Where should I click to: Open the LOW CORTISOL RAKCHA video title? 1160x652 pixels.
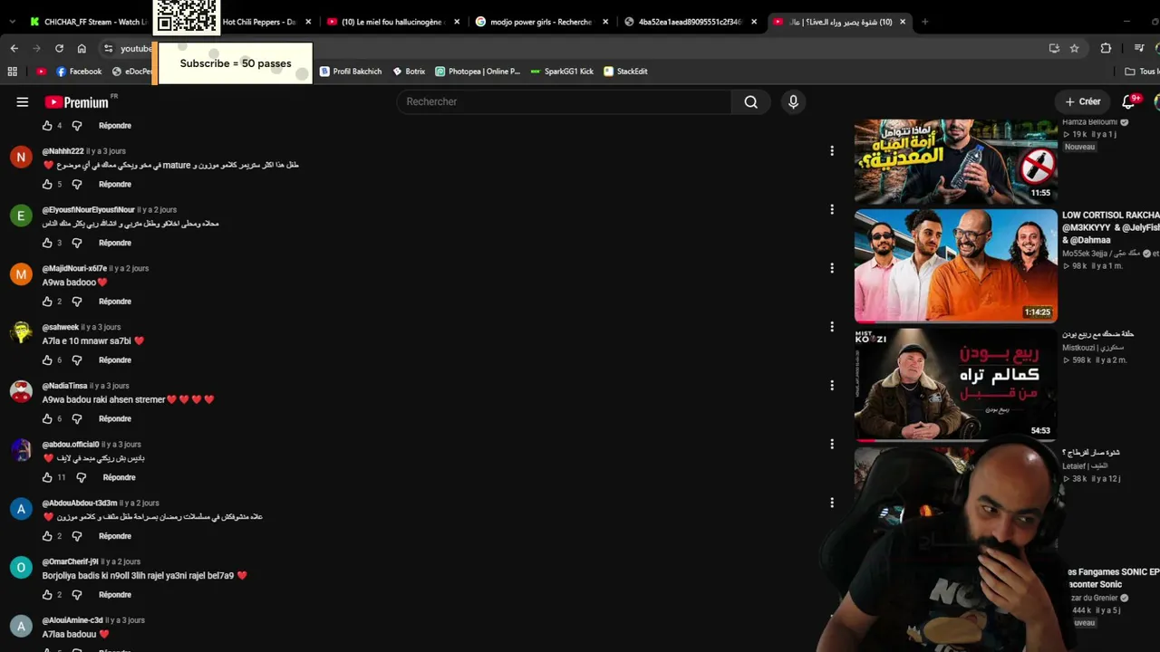tap(1110, 227)
